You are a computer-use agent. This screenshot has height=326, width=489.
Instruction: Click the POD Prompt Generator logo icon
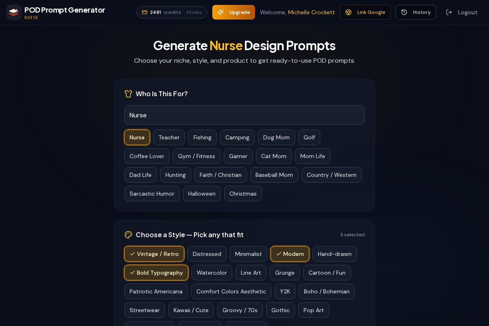coord(14,12)
